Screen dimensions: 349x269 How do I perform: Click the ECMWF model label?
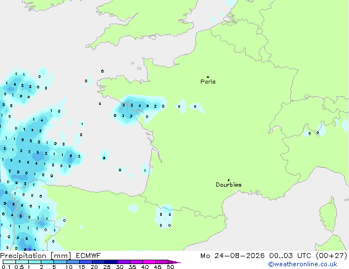[89, 256]
